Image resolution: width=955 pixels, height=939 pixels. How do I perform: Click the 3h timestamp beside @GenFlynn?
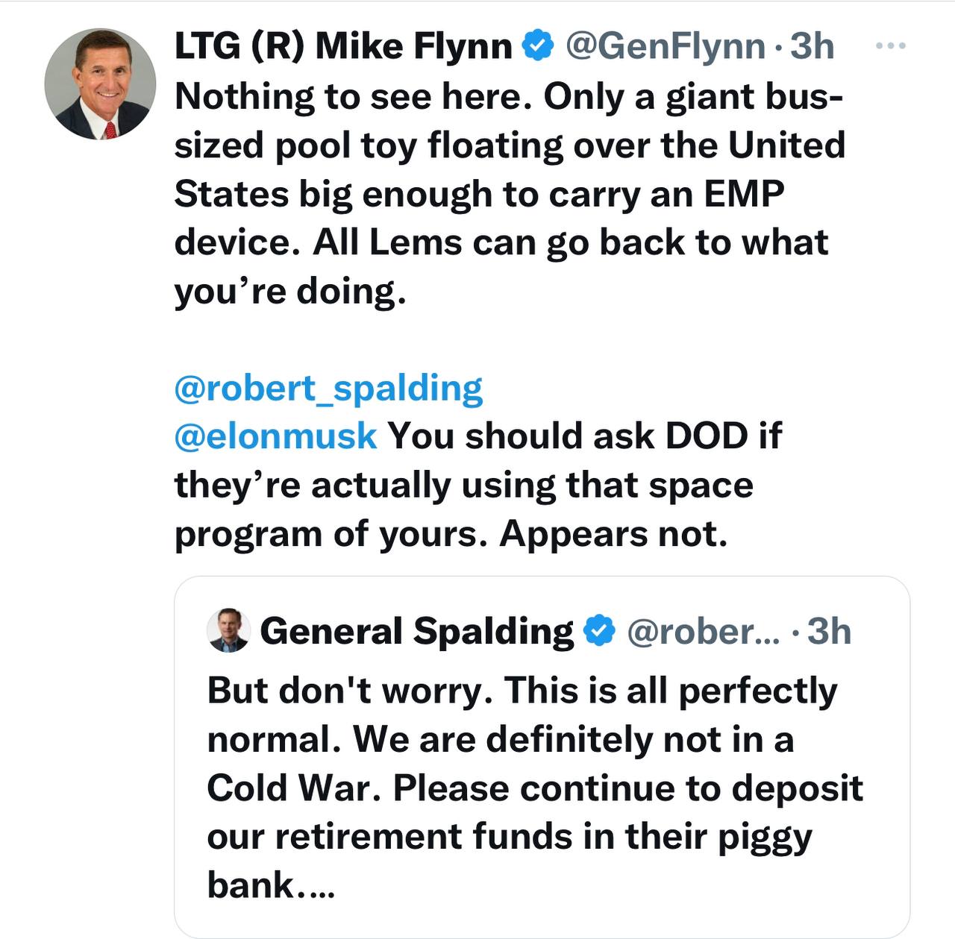(812, 46)
